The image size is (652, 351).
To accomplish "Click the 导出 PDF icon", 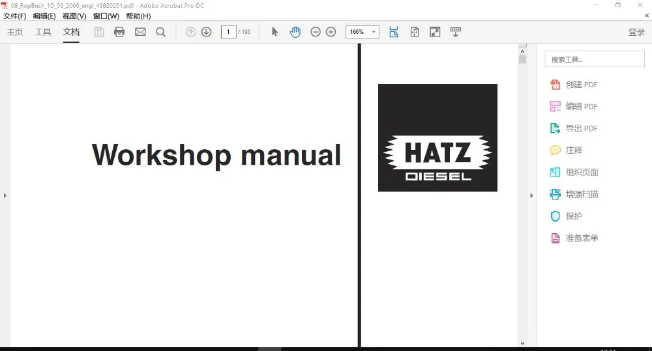I will pyautogui.click(x=555, y=128).
